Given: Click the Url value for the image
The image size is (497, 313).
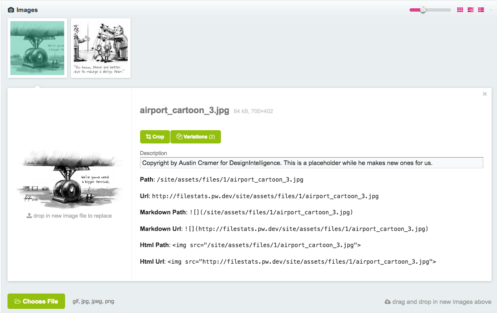Looking at the screenshot, I should pyautogui.click(x=265, y=196).
